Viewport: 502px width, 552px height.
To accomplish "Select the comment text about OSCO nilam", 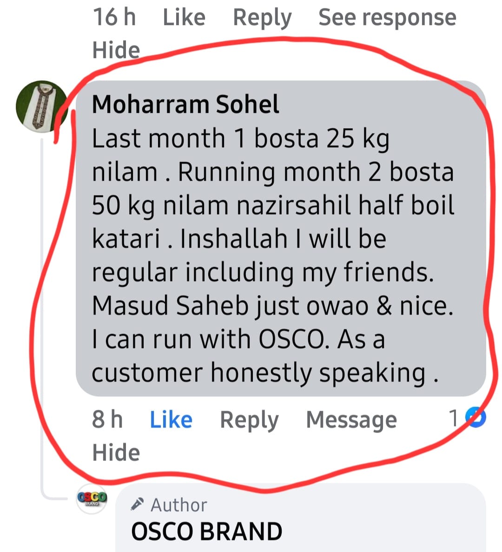I will tap(272, 256).
